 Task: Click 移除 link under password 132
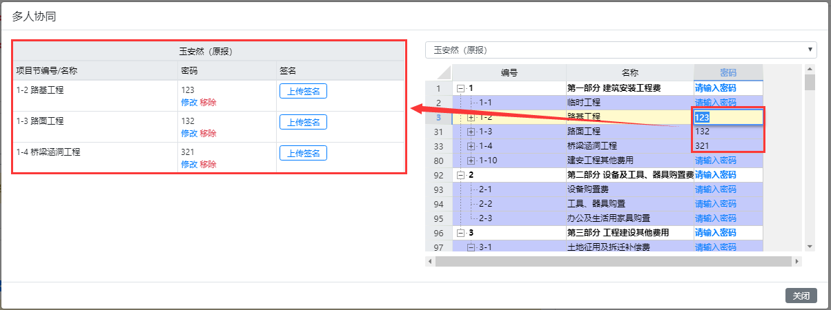pyautogui.click(x=208, y=134)
